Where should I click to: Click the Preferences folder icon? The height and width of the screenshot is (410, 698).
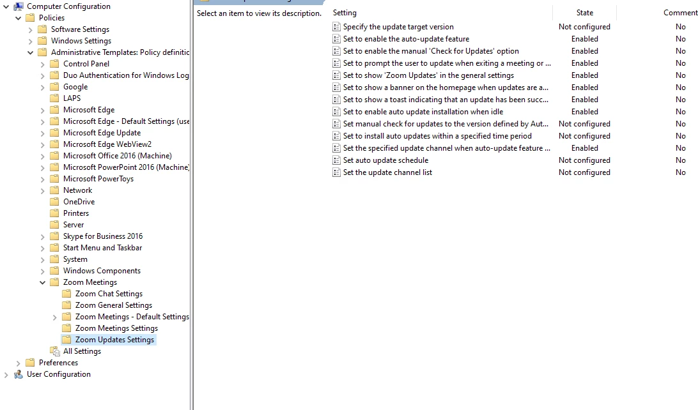tap(30, 363)
